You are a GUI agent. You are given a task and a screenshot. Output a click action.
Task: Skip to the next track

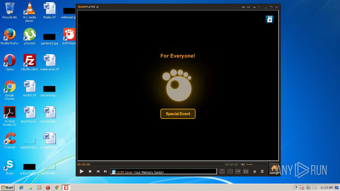click(105, 171)
